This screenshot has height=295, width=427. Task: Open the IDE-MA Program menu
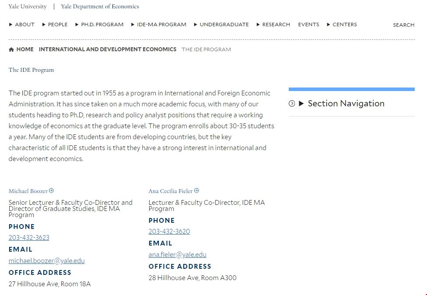159,25
